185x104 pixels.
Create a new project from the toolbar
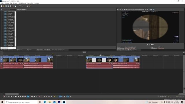coord(1,6)
